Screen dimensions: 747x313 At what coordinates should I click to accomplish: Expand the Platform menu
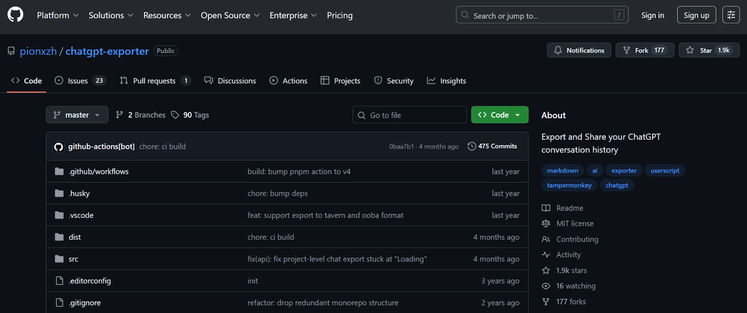click(57, 15)
